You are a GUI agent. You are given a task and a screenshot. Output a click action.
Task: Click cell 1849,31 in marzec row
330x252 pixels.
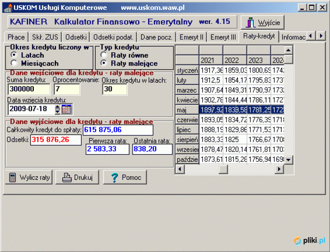point(235,90)
